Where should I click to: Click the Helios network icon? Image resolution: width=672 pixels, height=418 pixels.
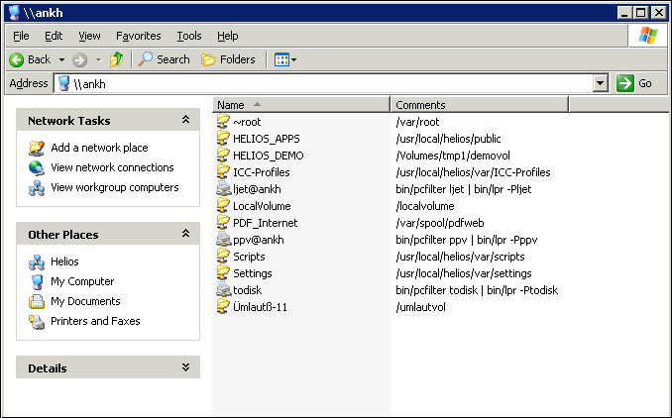pos(37,261)
